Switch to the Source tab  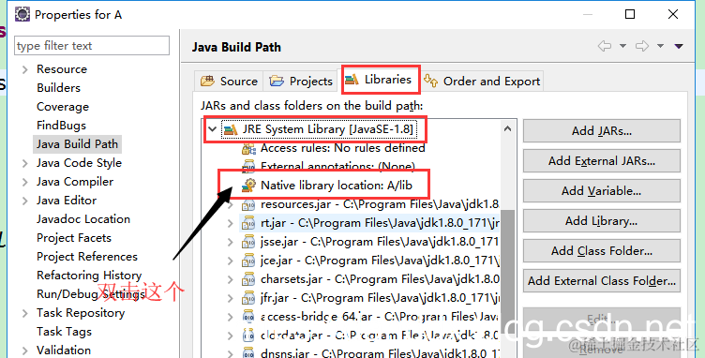point(229,82)
